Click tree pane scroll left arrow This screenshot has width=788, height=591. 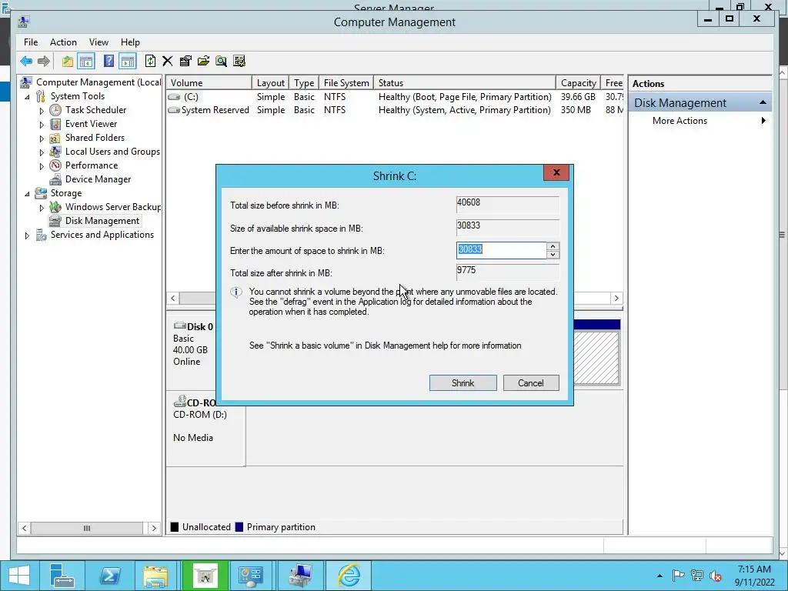coord(24,528)
